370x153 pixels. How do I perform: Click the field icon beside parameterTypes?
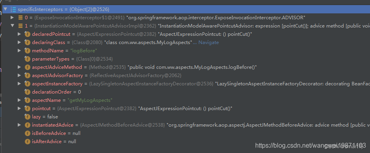(x=27, y=59)
